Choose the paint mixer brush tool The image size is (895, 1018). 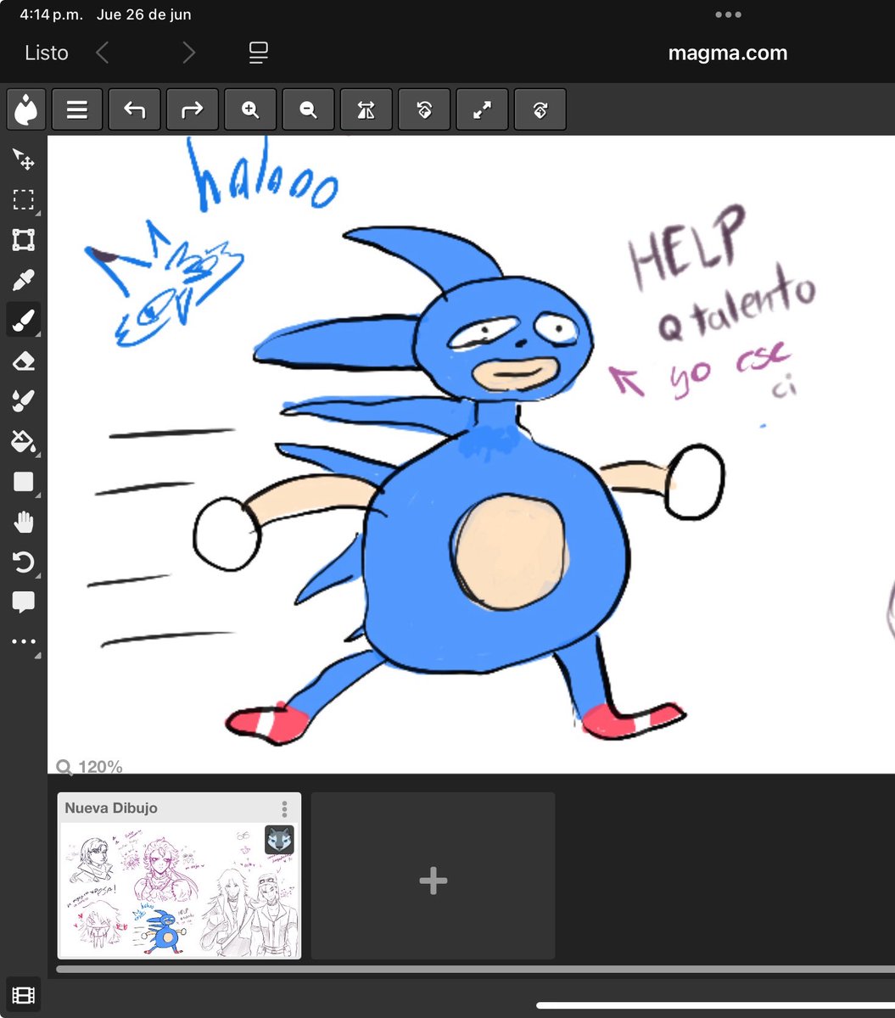click(24, 401)
